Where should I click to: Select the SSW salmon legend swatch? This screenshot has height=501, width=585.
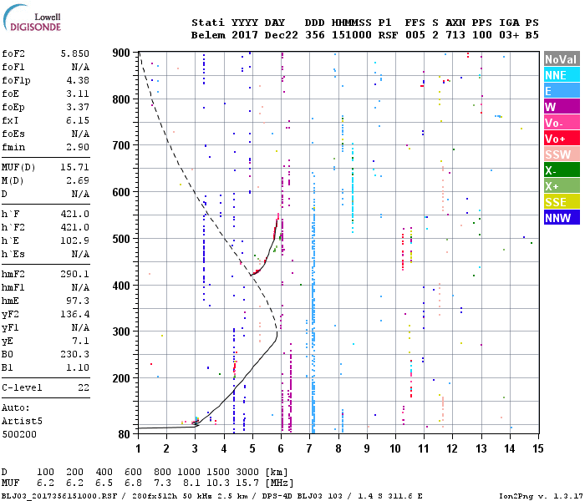point(562,154)
